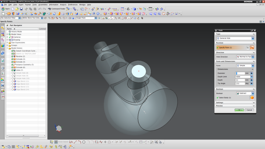Screen dimensions: 265x149
Task: Toggle checkbox for Extrude (4)
Action: click(x=13, y=62)
